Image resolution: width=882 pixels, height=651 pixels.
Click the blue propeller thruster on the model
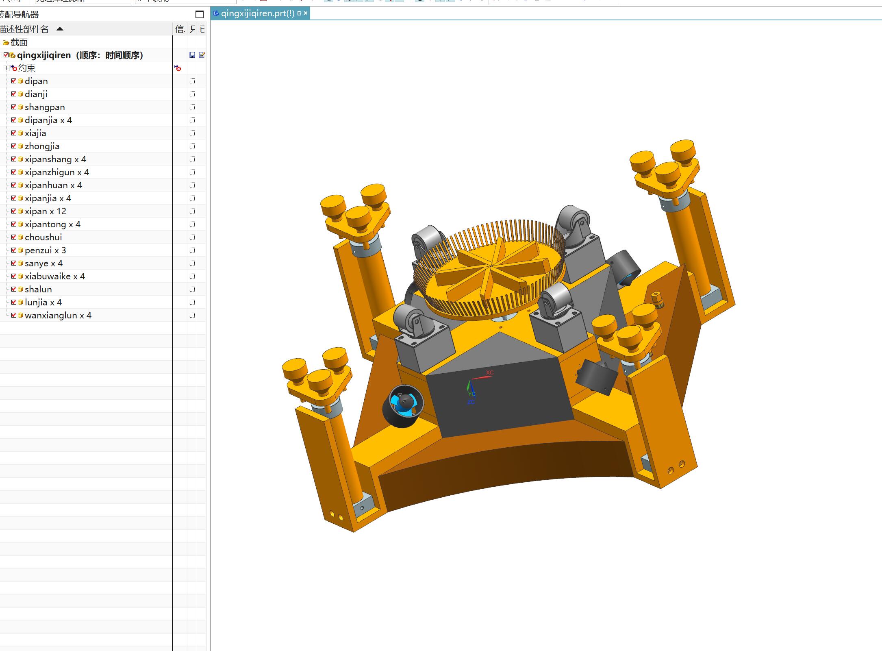click(x=403, y=405)
